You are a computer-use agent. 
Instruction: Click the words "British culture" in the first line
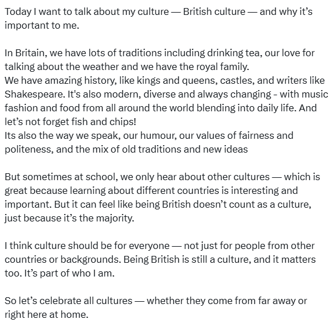[214, 11]
